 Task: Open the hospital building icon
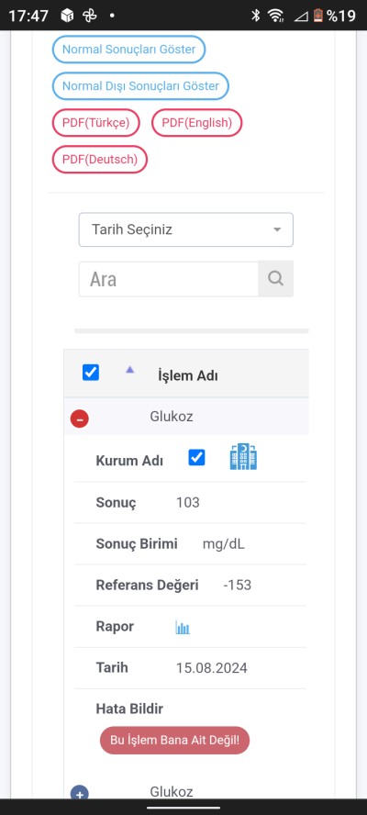[243, 457]
